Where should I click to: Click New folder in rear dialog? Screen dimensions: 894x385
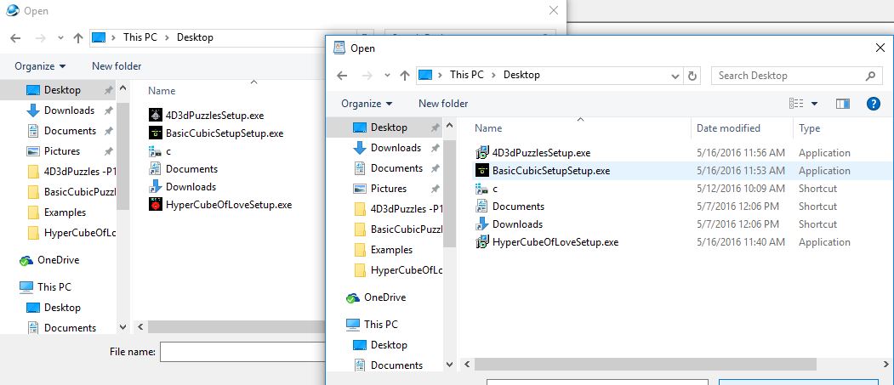(x=117, y=66)
